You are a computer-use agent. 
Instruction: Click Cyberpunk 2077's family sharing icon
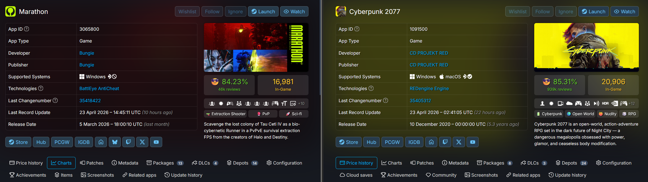[x=587, y=103]
